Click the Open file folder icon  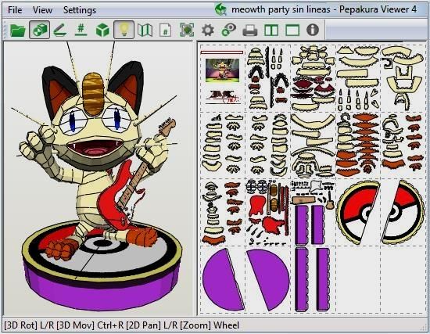pyautogui.click(x=17, y=30)
